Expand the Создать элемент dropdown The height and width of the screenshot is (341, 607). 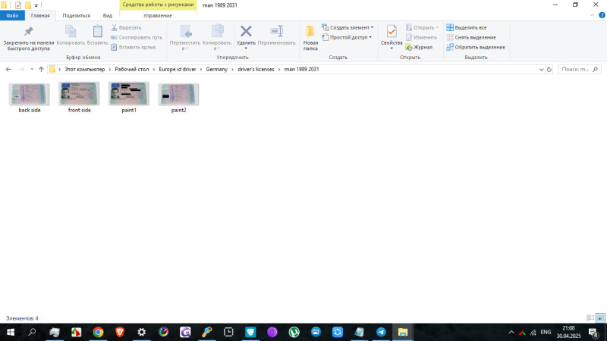coord(372,27)
